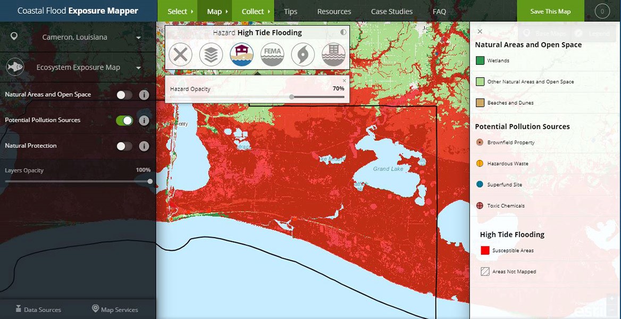Viewport: 621px width, 319px height.
Task: Disable the Potential Pollution Sources toggle
Action: pos(124,121)
